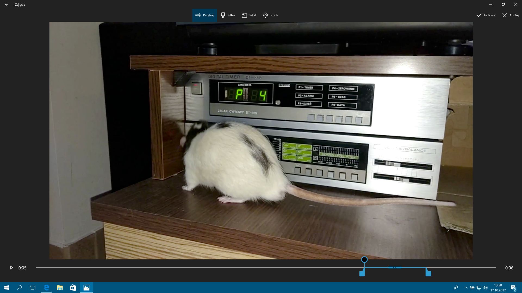Screen dimensions: 522x293
Task: Click Anuluj to cancel editing
Action: 510,15
